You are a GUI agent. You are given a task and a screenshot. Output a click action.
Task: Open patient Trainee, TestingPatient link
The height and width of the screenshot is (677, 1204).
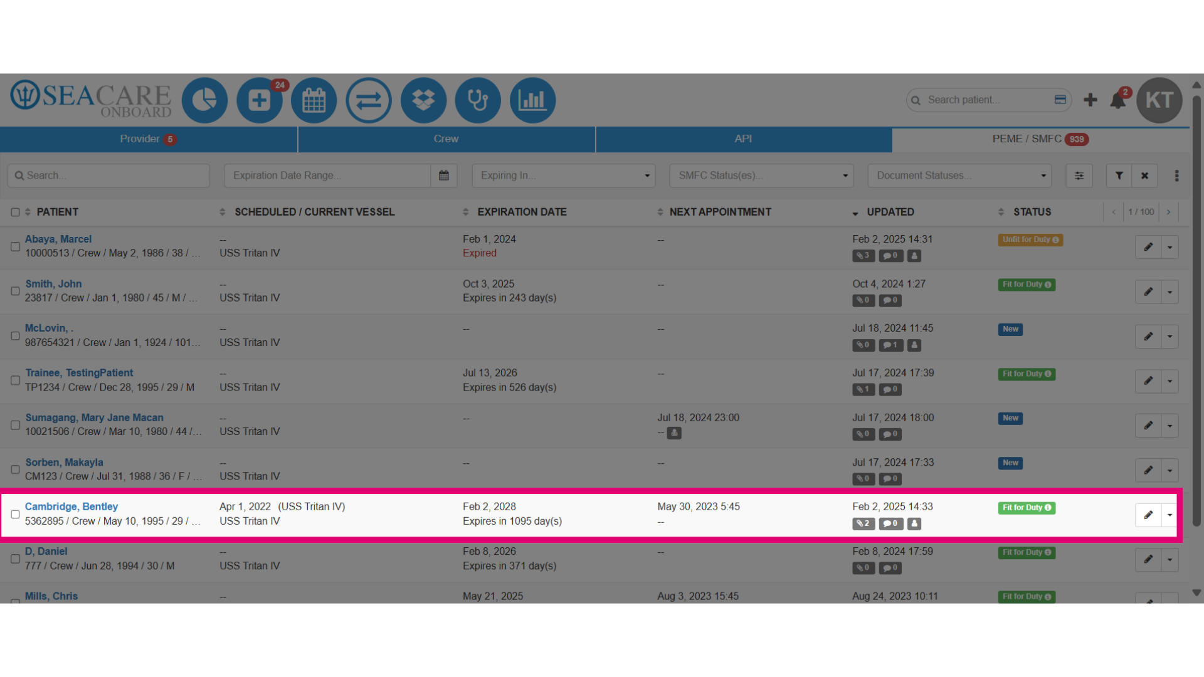pyautogui.click(x=79, y=372)
